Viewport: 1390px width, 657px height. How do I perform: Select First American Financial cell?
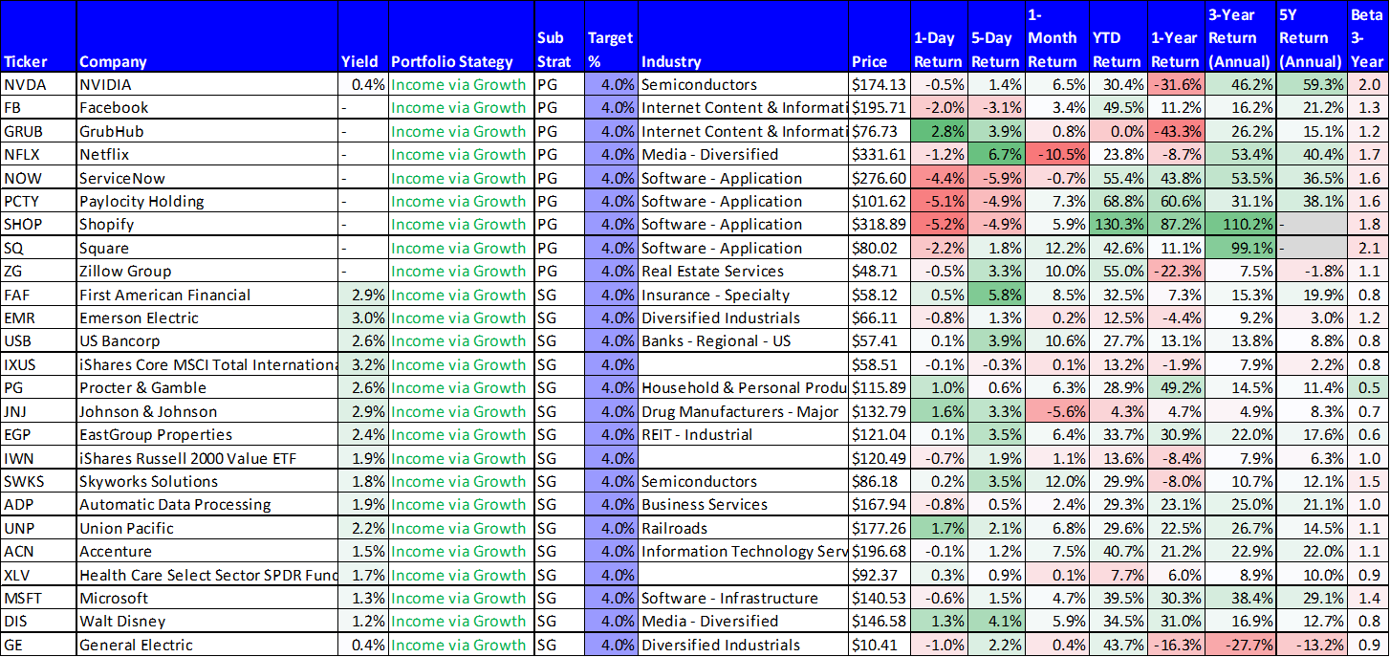pyautogui.click(x=207, y=295)
